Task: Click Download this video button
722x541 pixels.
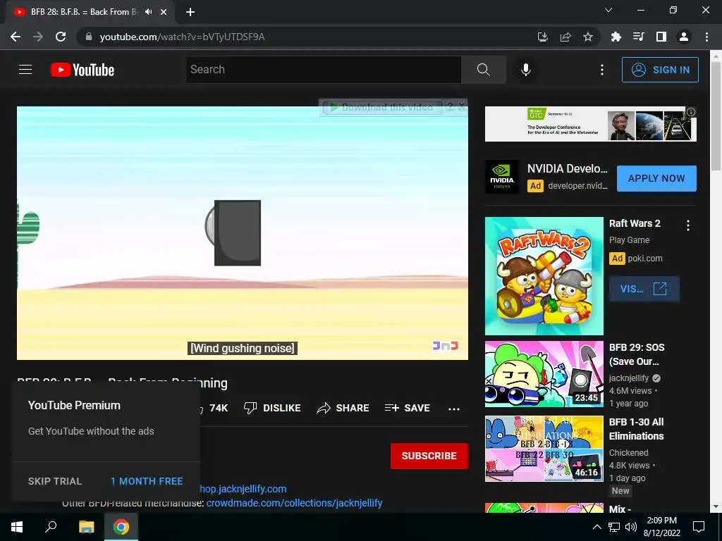Action: click(381, 107)
